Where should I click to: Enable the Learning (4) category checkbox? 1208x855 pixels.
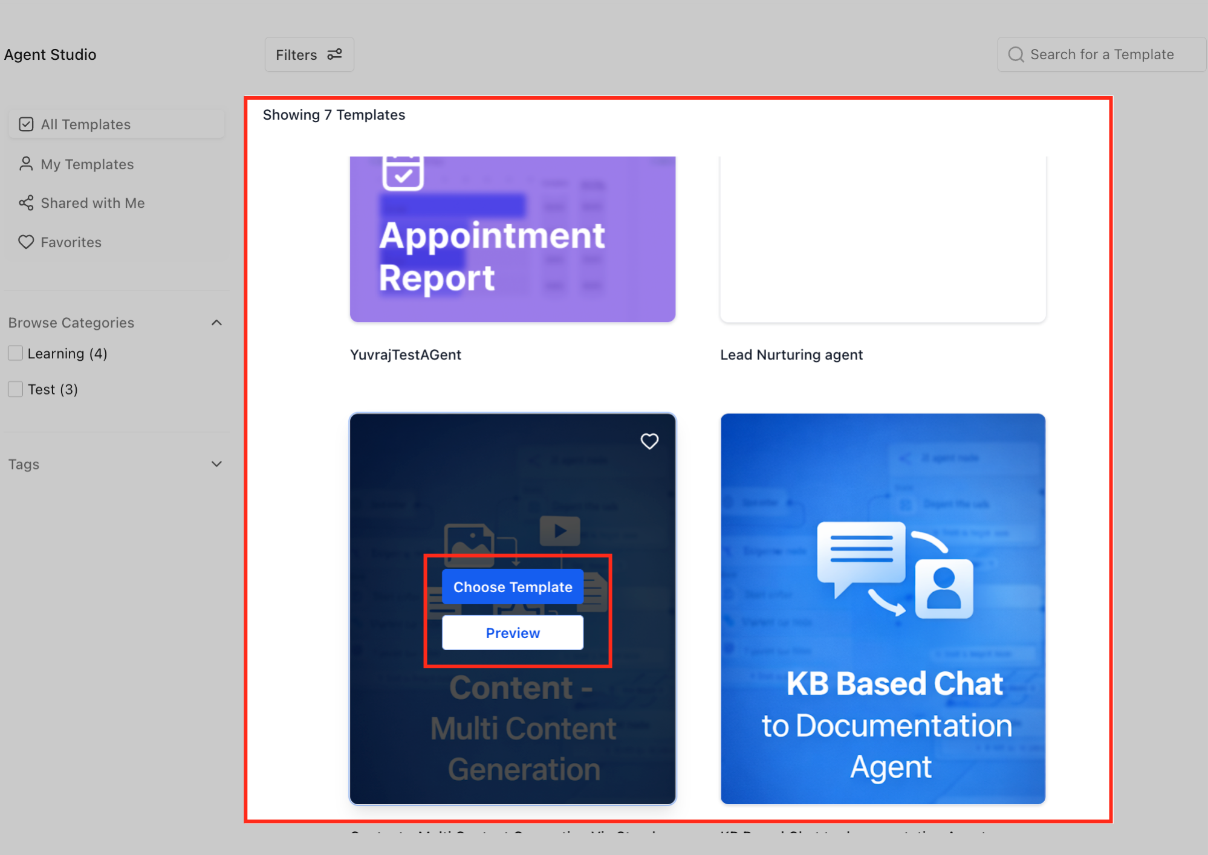pos(16,353)
